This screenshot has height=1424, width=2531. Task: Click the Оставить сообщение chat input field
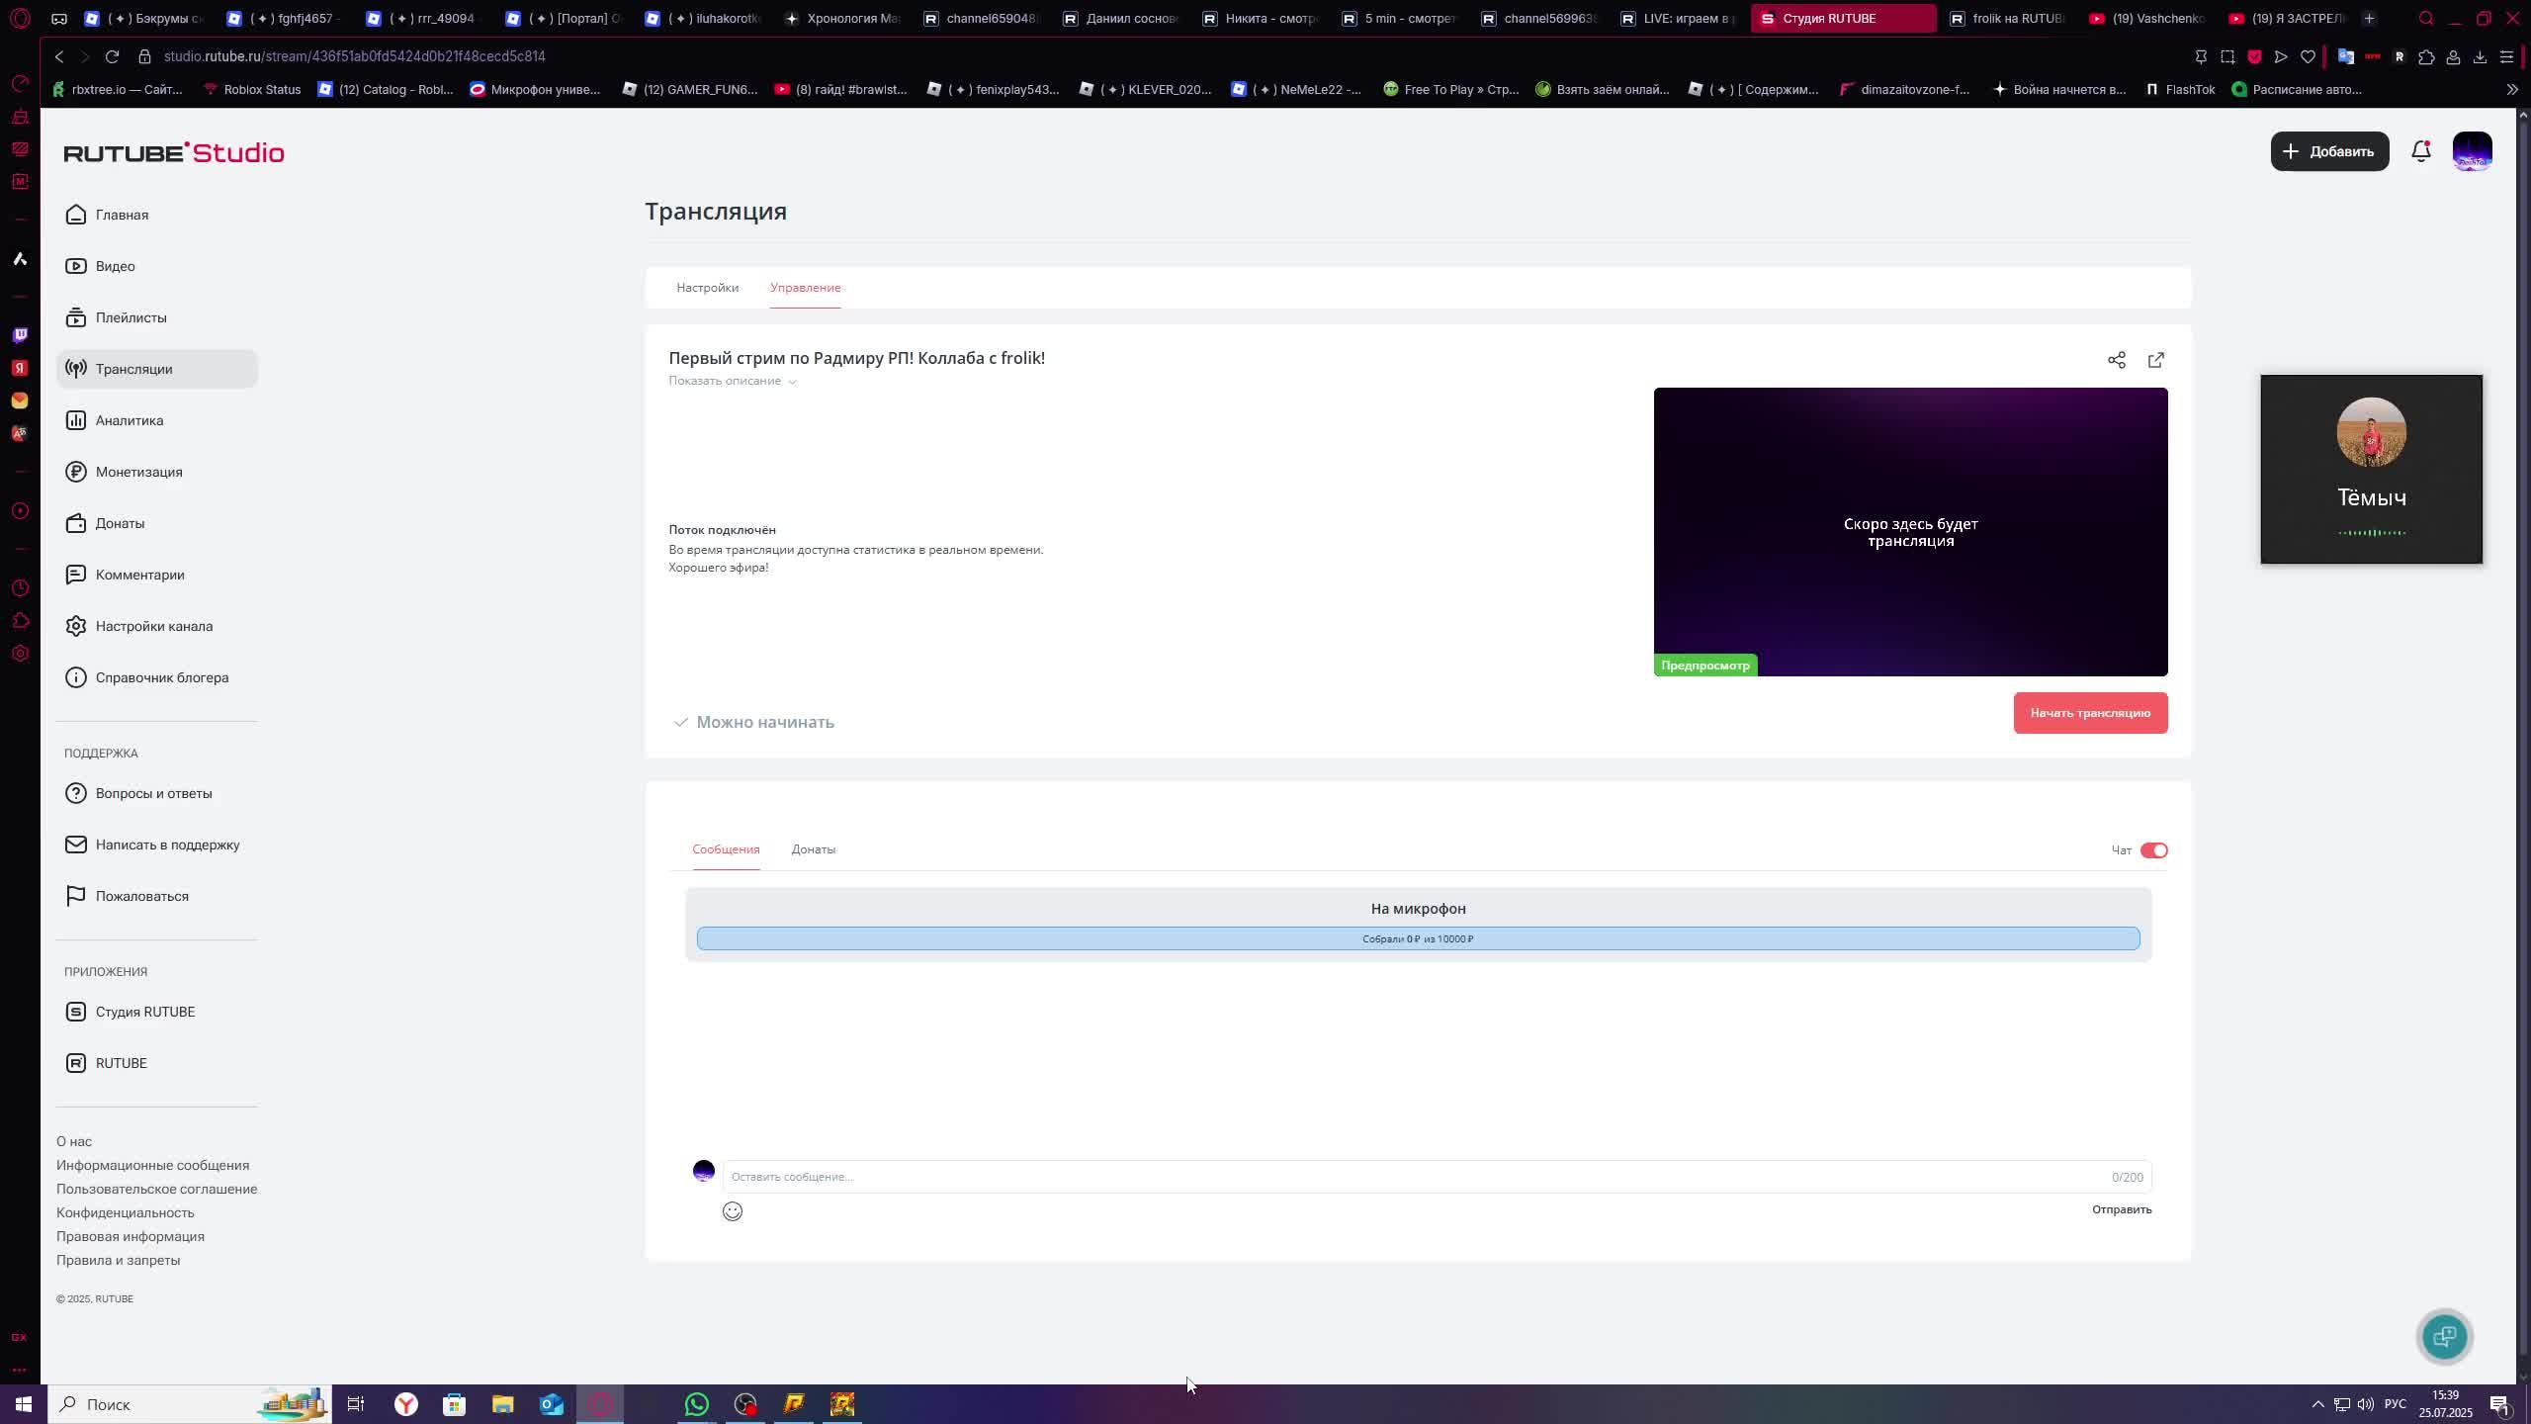(1414, 1177)
